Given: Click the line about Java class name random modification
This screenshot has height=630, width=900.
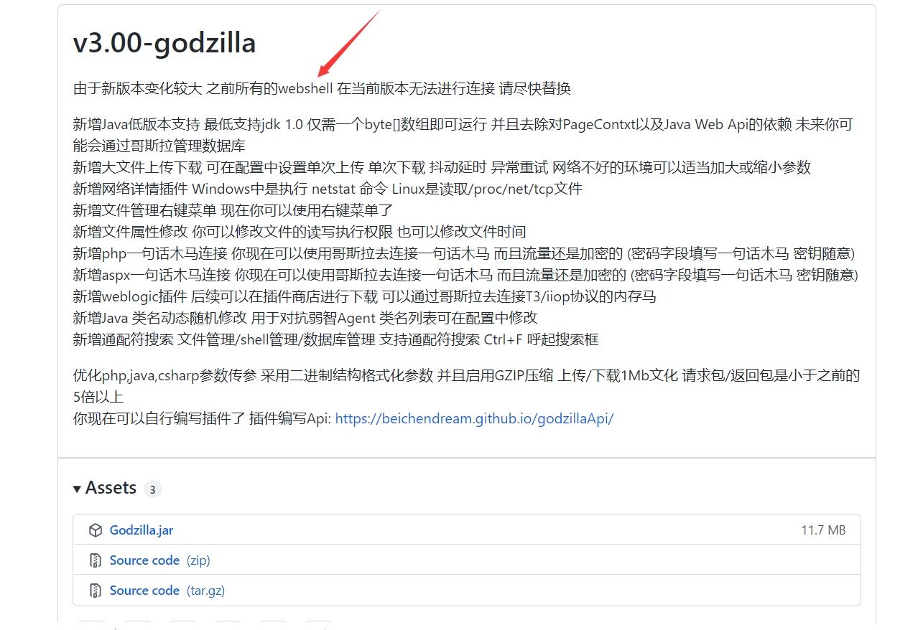Looking at the screenshot, I should coord(305,318).
